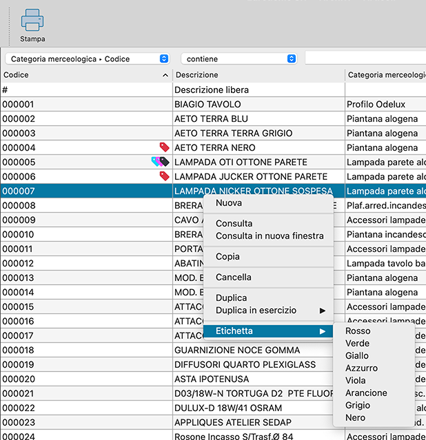Select row 000001 BIAGIO TAVOLO
The image size is (426, 440).
(x=207, y=105)
